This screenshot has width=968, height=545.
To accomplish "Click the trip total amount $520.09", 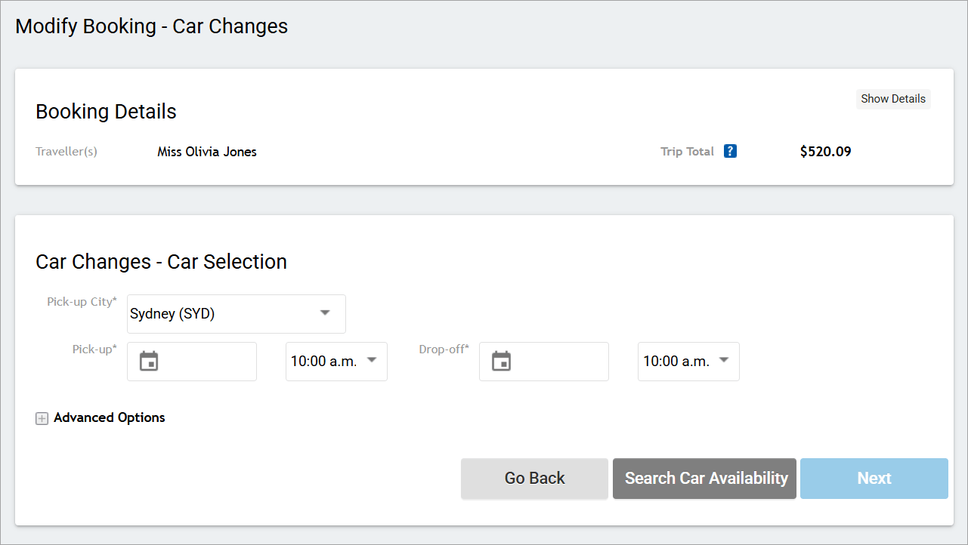I will click(x=825, y=151).
